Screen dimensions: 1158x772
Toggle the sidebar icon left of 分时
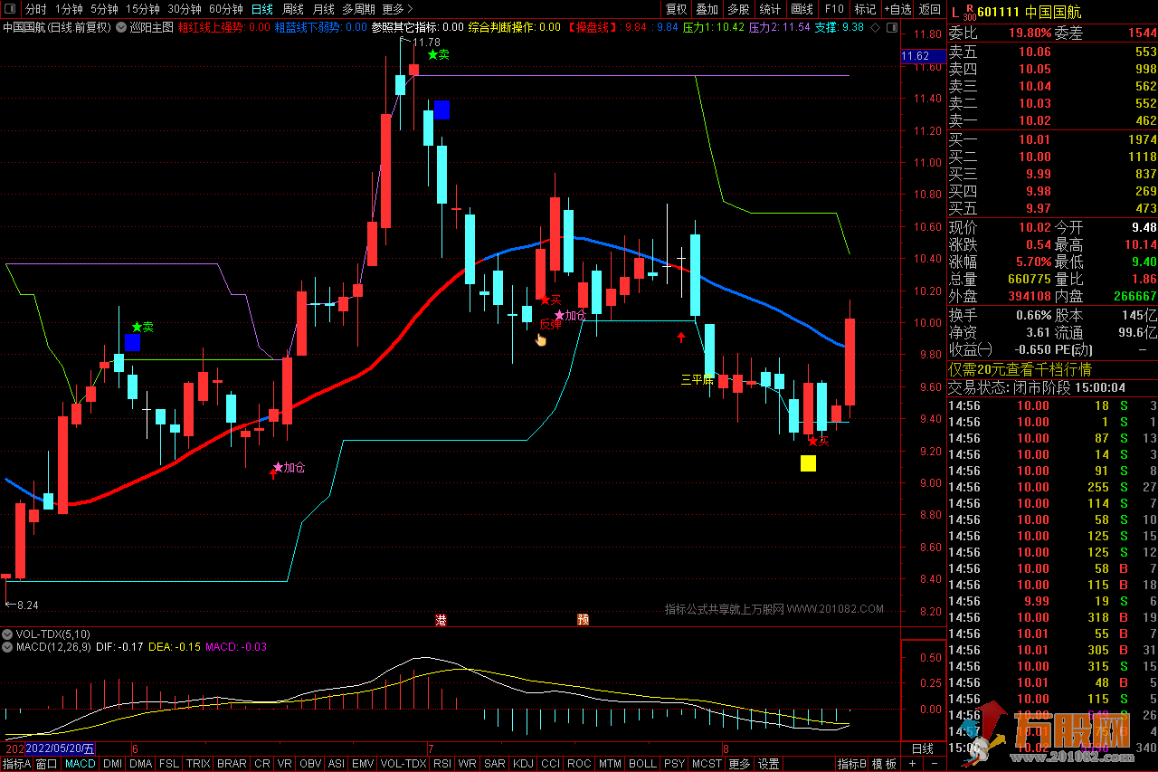[x=9, y=9]
